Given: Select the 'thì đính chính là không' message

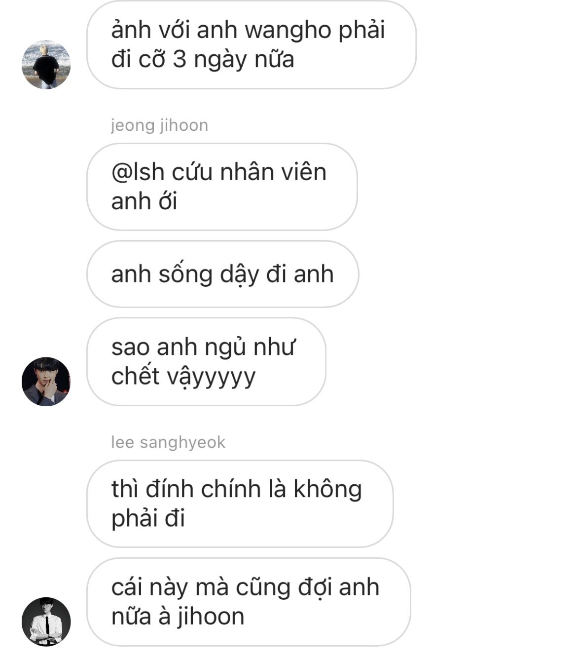Looking at the screenshot, I should (x=240, y=504).
